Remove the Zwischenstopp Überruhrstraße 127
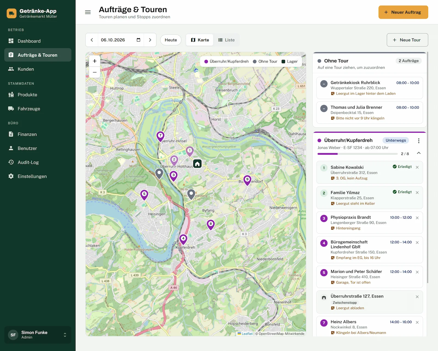 click(417, 297)
